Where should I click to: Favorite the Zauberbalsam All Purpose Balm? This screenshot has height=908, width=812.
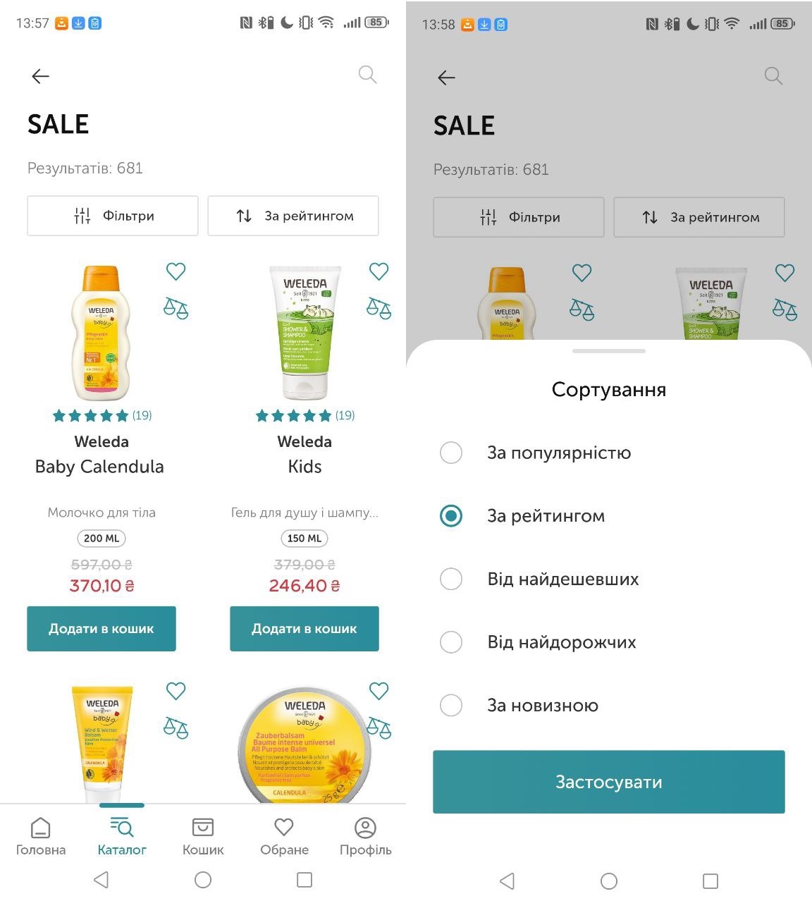(x=379, y=691)
